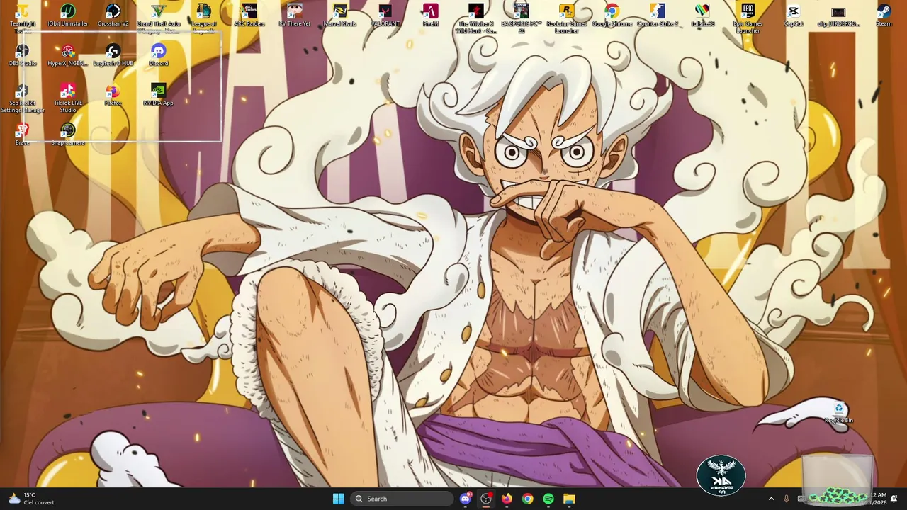Image resolution: width=907 pixels, height=510 pixels.
Task: Click the NVIDIA App desktop icon
Action: pos(159,95)
